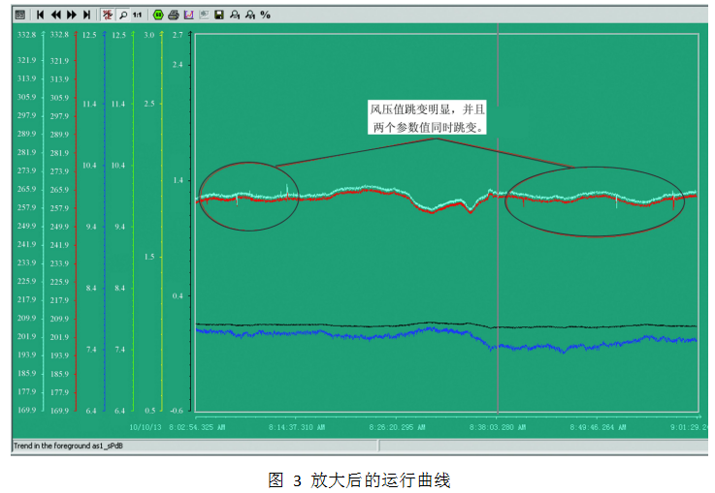The height and width of the screenshot is (493, 715).
Task: Jump to the first data record
Action: [41, 15]
